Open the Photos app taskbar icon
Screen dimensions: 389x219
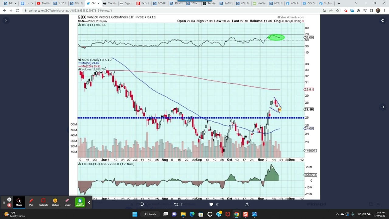coord(254,214)
